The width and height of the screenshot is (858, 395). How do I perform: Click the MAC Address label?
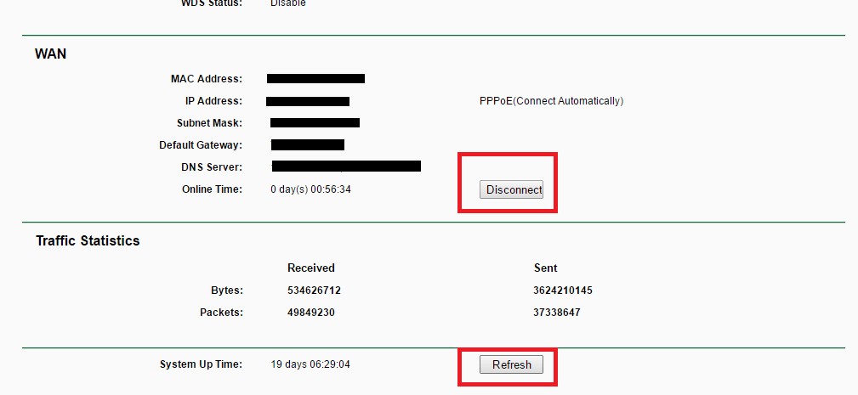click(206, 79)
